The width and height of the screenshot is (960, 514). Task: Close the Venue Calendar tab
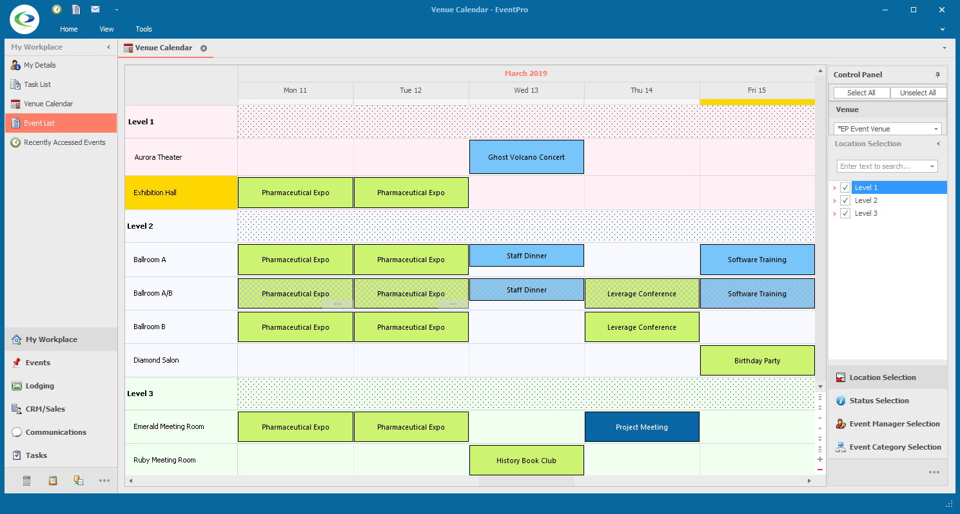coord(204,48)
